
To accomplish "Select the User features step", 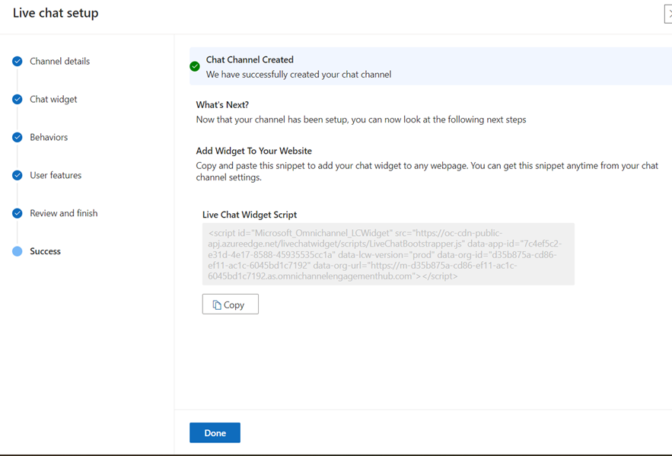I will click(56, 176).
